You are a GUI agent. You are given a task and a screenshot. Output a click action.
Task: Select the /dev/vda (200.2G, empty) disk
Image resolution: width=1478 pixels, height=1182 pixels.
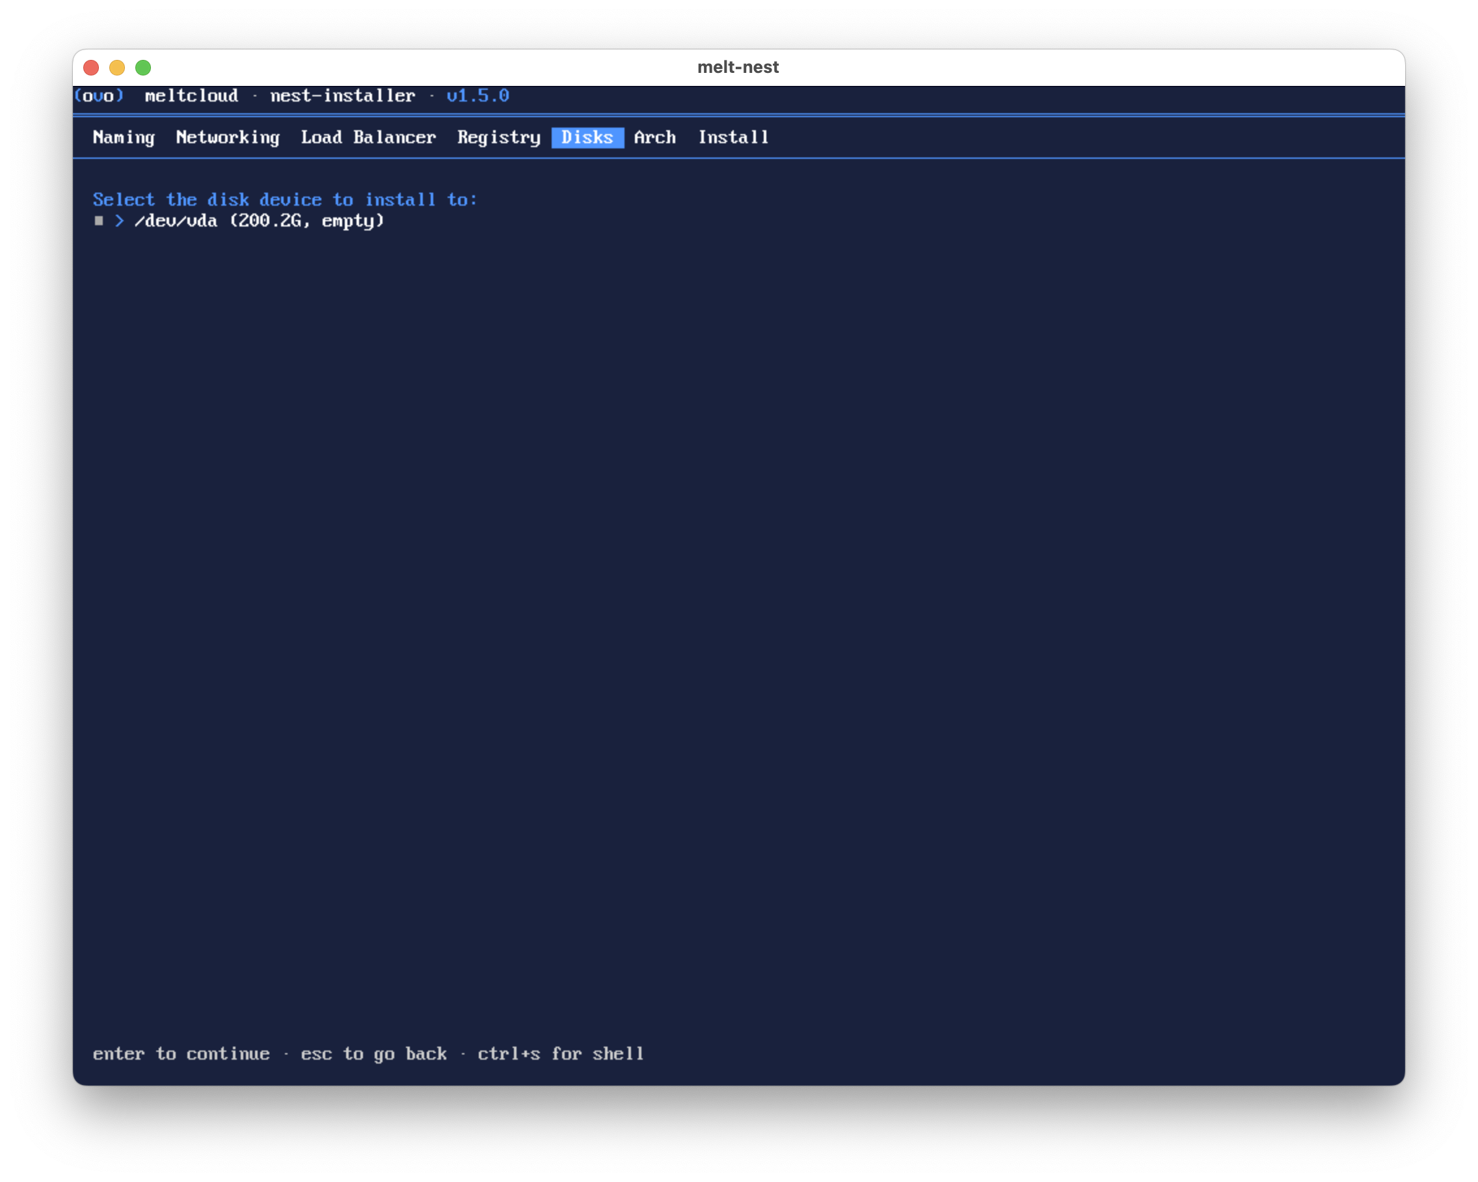259,221
